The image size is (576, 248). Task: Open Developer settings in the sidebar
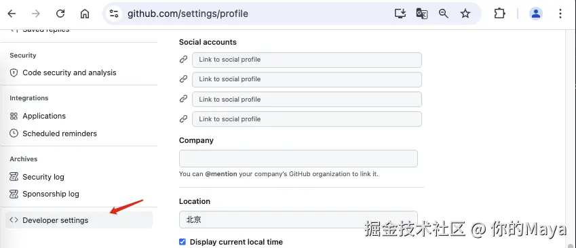click(79, 220)
